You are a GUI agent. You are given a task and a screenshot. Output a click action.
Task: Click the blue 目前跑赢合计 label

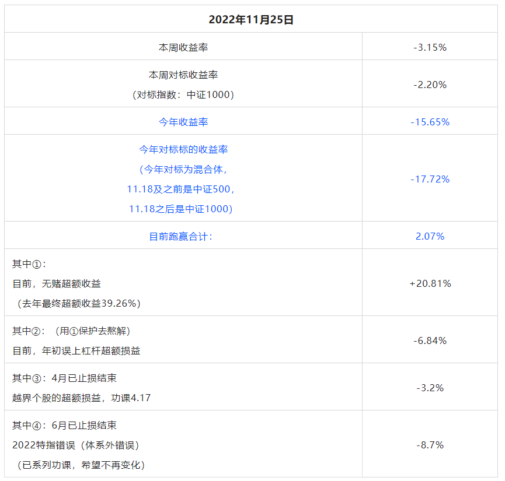point(181,236)
